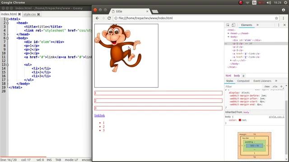Click the Chrome address bar URL
The image size is (289, 162).
click(x=145, y=18)
